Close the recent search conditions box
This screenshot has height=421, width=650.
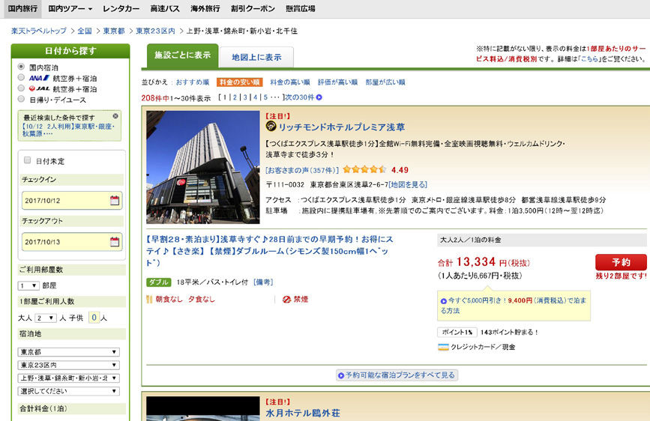coord(115,116)
